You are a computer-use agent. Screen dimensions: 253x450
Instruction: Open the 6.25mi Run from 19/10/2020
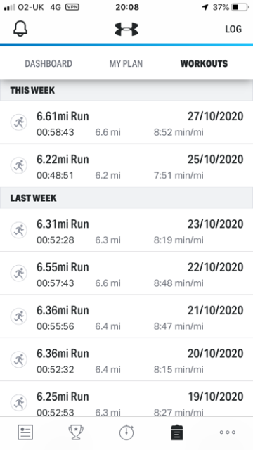coord(126,399)
